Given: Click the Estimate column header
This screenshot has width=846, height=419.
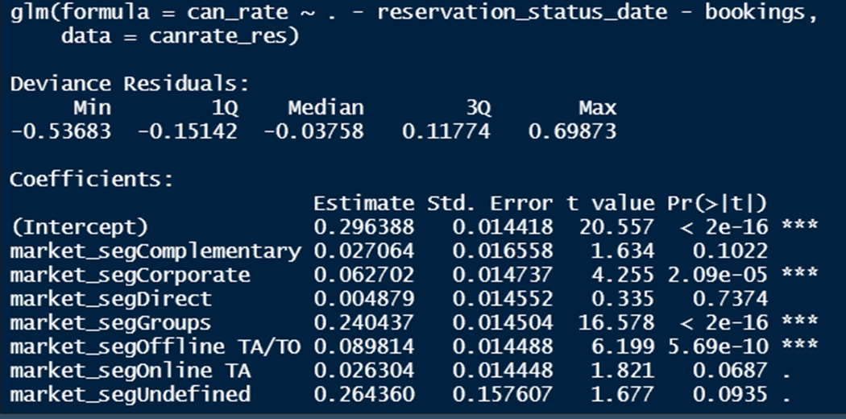Looking at the screenshot, I should point(363,203).
